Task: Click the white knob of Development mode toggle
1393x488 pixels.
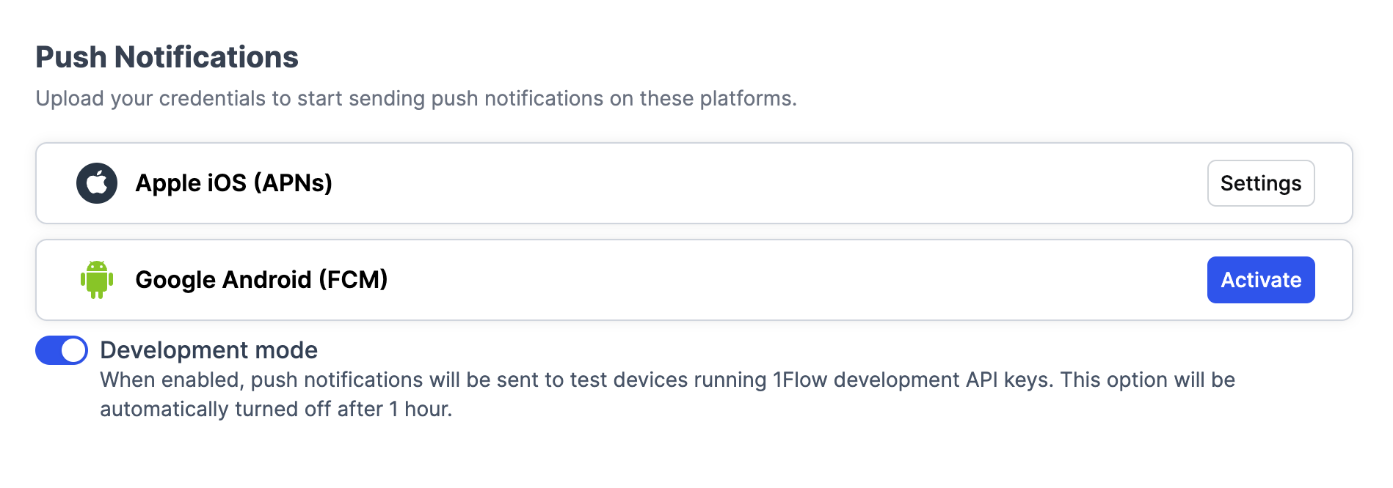Action: tap(73, 350)
